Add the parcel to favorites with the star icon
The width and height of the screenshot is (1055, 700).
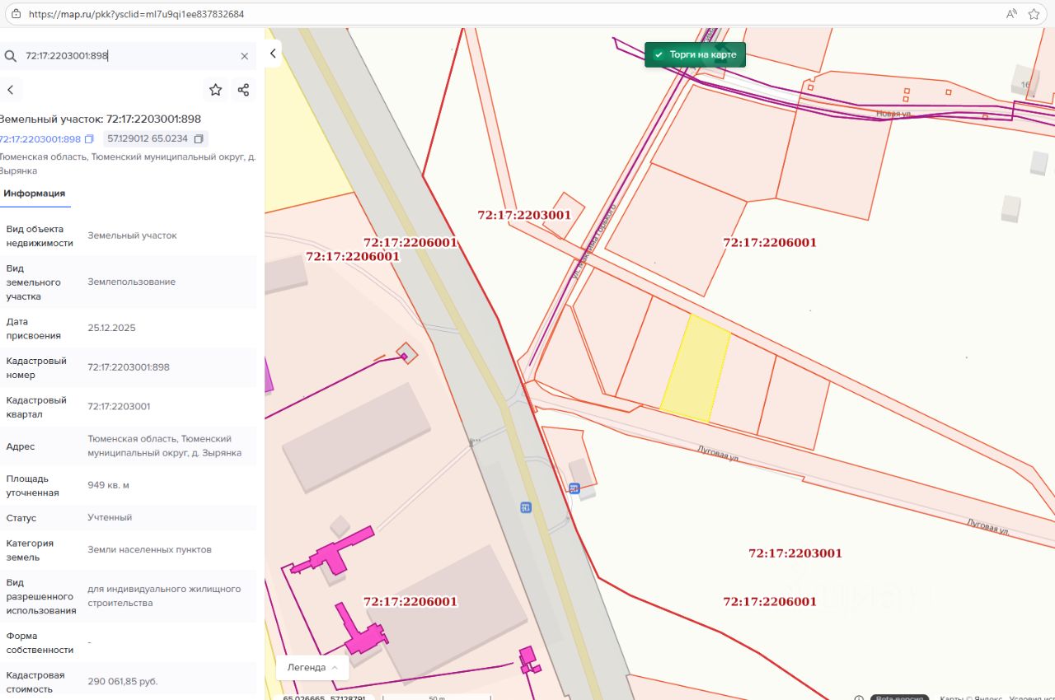[215, 90]
